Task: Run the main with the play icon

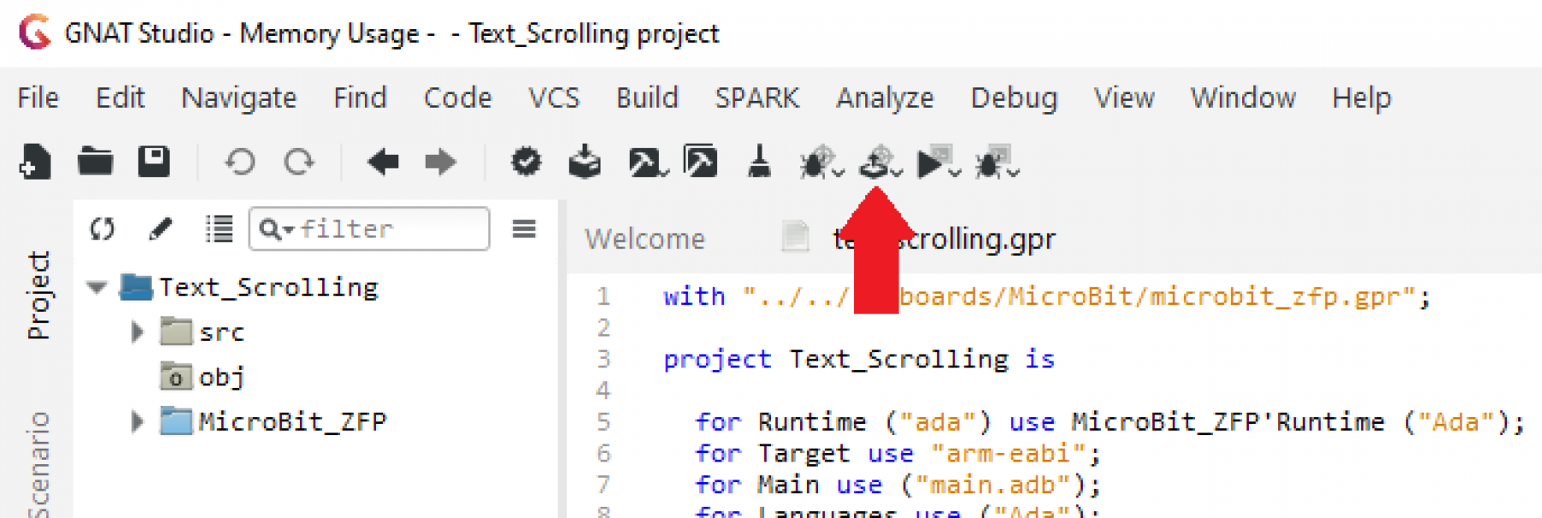Action: 932,161
